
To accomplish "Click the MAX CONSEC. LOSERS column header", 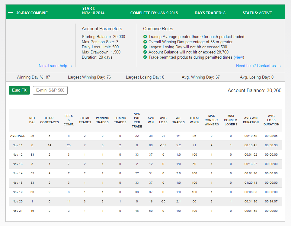I will click(231, 120).
